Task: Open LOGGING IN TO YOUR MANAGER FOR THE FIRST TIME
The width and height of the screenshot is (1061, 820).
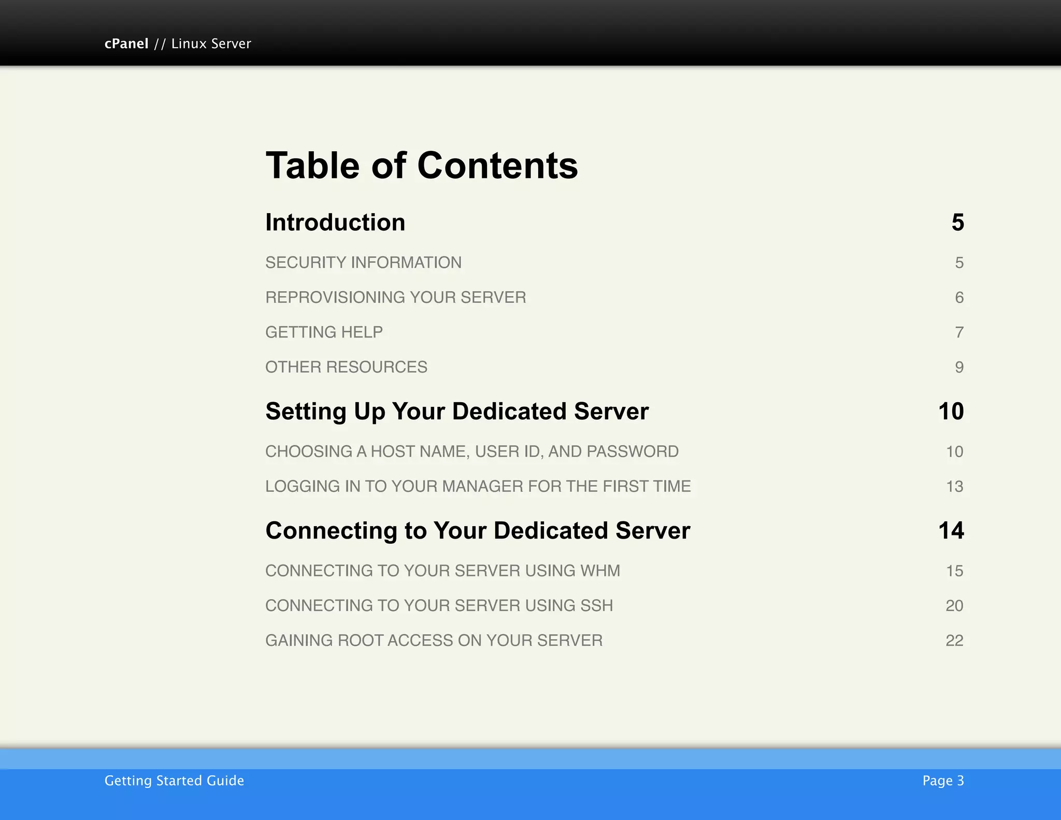Action: (478, 486)
